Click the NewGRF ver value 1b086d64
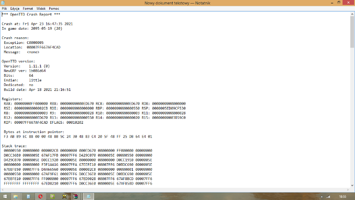355x200 pixels. coord(37,71)
